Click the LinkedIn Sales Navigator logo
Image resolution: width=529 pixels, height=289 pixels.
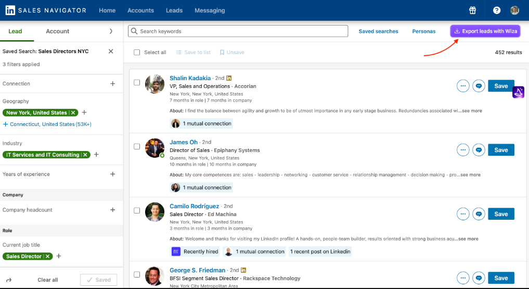[x=46, y=10]
